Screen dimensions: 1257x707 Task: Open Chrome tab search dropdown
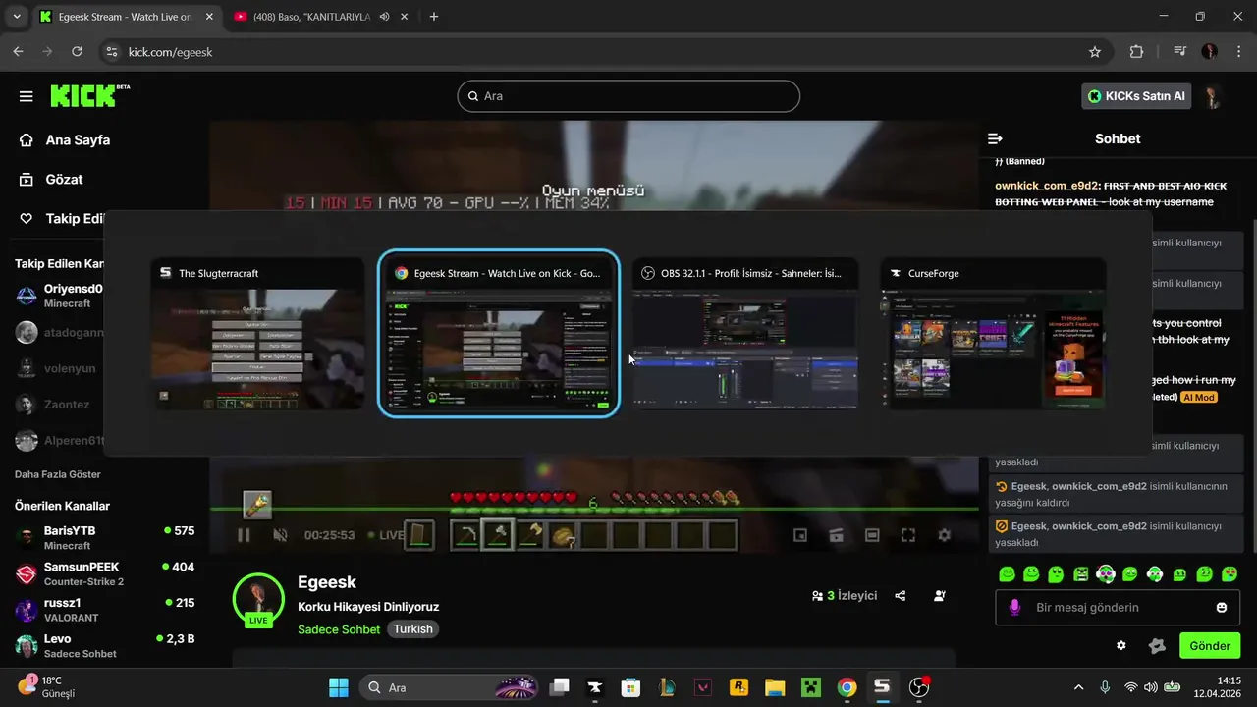pyautogui.click(x=17, y=17)
